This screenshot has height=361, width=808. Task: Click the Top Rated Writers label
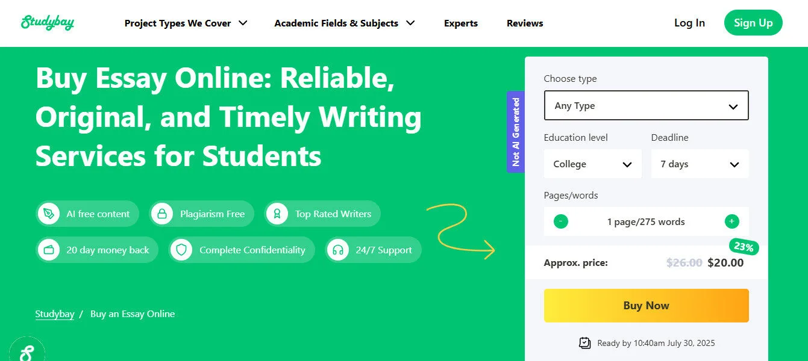tap(333, 214)
